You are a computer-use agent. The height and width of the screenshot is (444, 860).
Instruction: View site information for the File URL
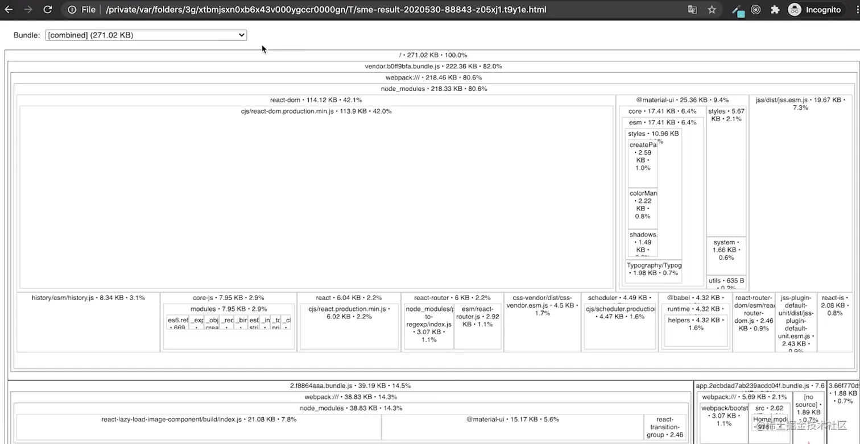[x=71, y=9]
